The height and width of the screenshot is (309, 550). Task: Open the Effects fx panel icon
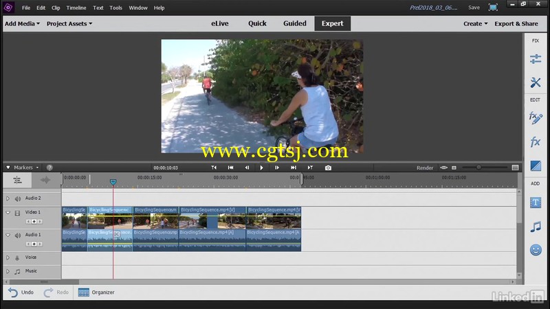(536, 142)
